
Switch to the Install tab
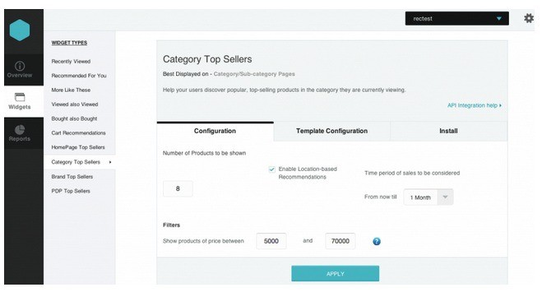pyautogui.click(x=449, y=131)
